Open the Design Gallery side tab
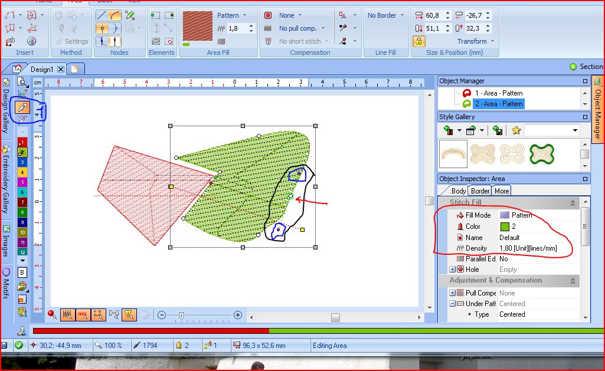The width and height of the screenshot is (605, 371). click(x=6, y=106)
